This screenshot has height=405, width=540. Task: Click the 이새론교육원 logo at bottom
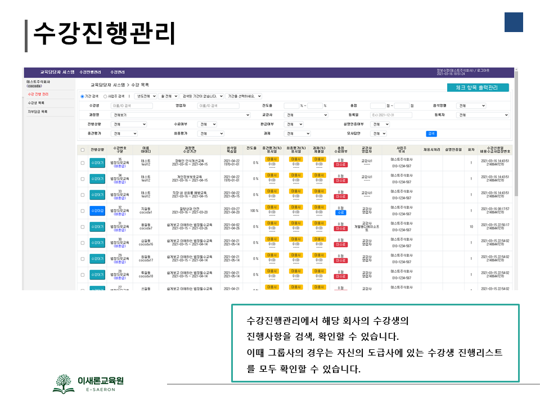pyautogui.click(x=88, y=383)
